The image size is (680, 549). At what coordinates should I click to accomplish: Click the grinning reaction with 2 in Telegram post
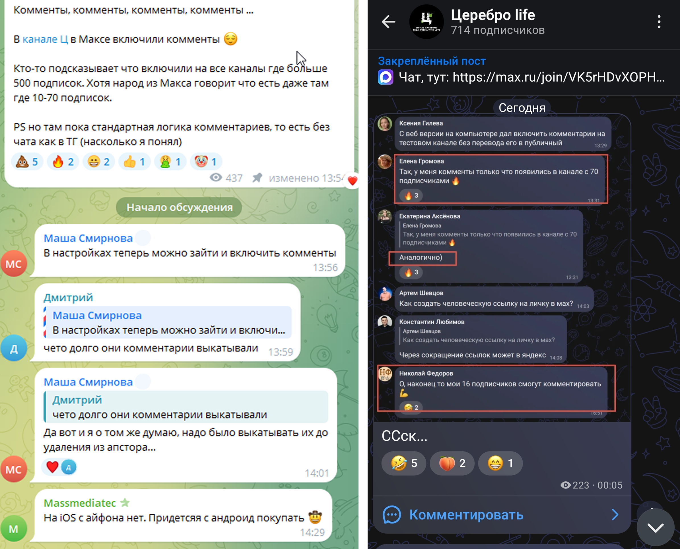coord(99,162)
